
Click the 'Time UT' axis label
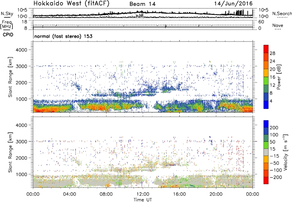coord(143,200)
